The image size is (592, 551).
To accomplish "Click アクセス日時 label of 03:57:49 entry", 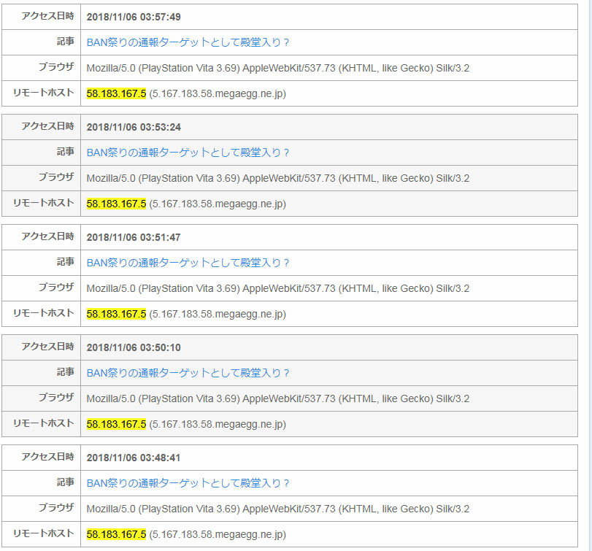I will 47,16.
